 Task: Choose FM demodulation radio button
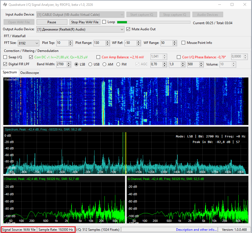[x=118, y=64]
